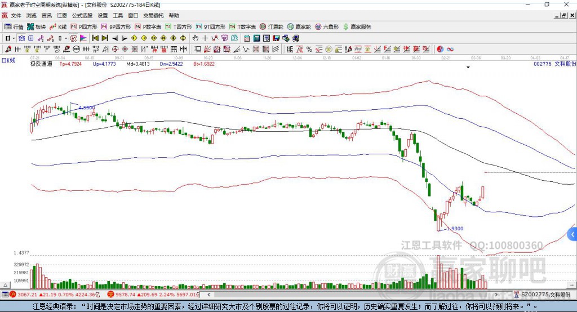This screenshot has width=577, height=312.
Task: Click the red-blue yin-yang icon
Action: pos(440,49)
